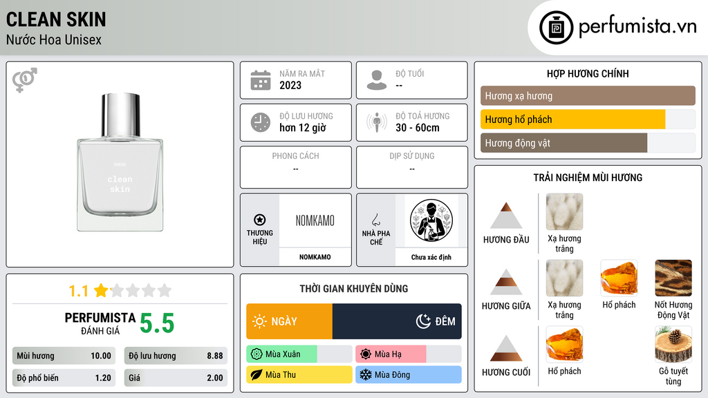Image resolution: width=708 pixels, height=398 pixels.
Task: Click the calendar icon for launch year
Action: tap(261, 80)
